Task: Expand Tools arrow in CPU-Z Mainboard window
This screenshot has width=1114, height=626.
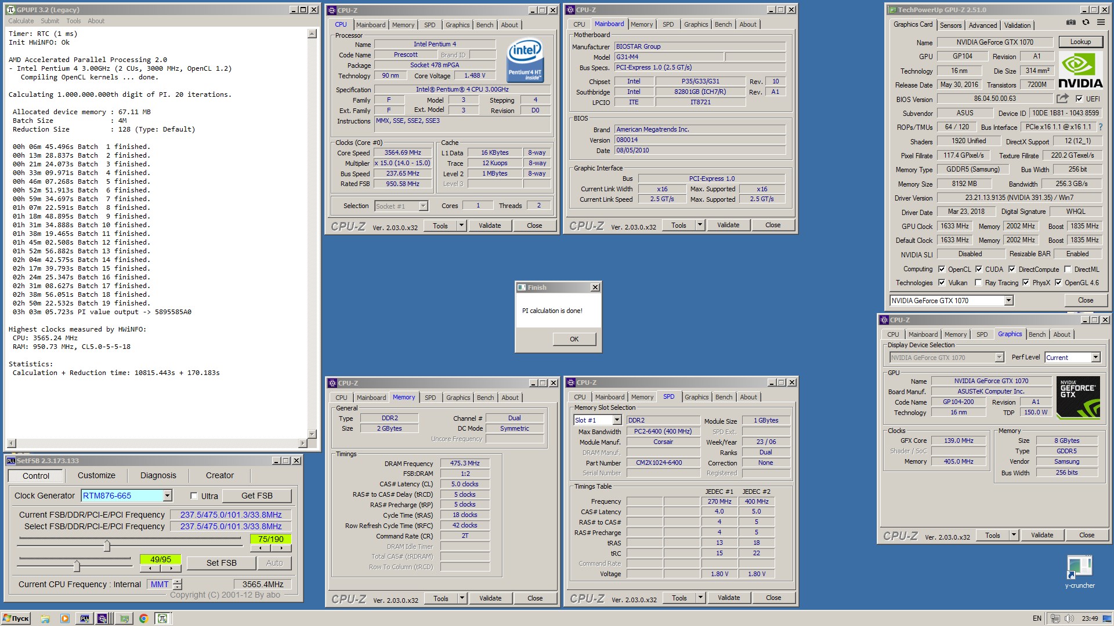Action: pos(700,225)
